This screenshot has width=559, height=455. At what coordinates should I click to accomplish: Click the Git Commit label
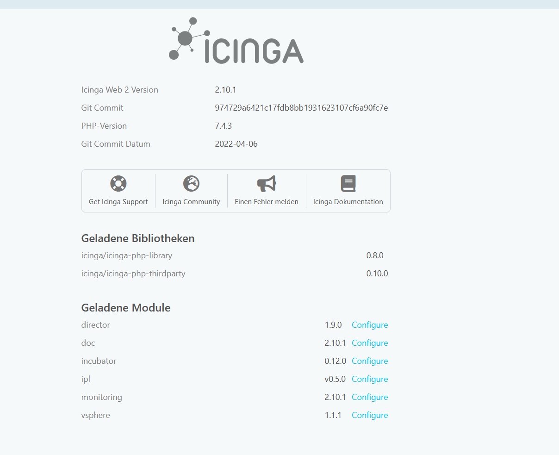point(102,108)
